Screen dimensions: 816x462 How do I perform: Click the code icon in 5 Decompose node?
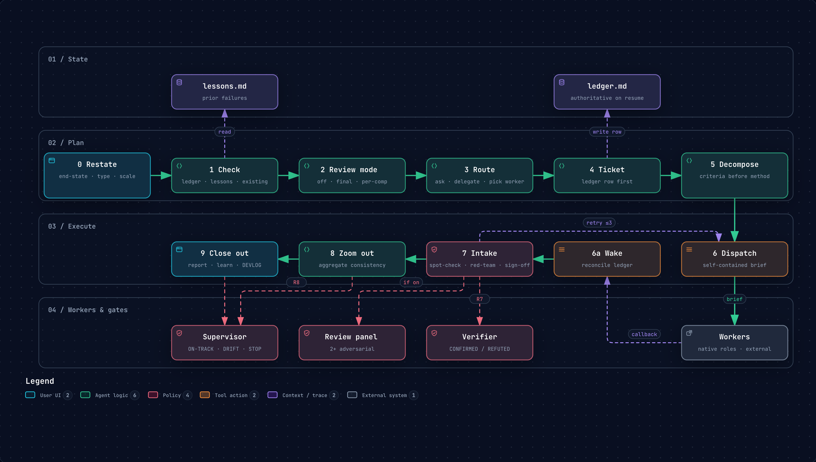689,160
